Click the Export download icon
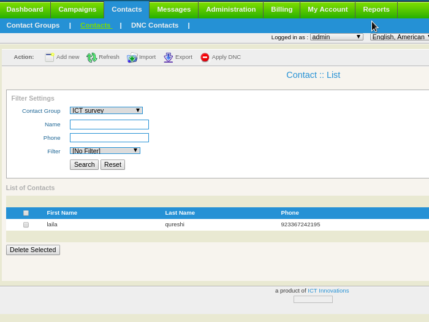429x322 pixels. coord(169,57)
